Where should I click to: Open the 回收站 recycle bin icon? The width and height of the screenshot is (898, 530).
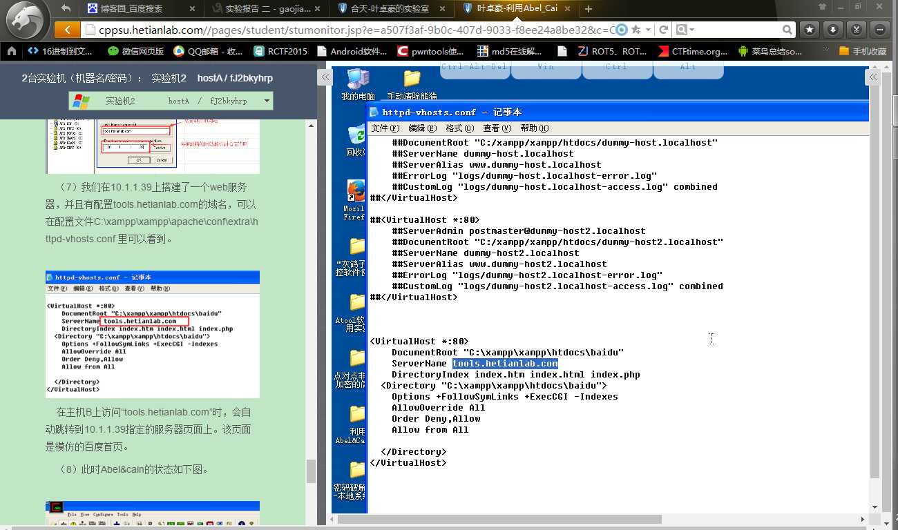point(356,140)
